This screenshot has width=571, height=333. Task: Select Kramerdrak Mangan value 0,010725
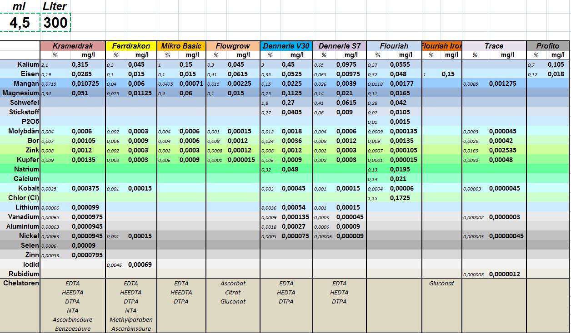coord(85,83)
